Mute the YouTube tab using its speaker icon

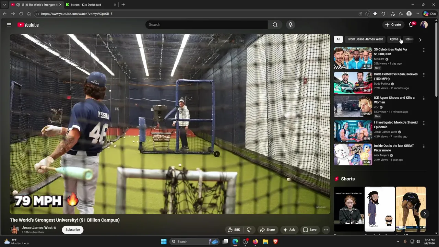[x=18, y=5]
